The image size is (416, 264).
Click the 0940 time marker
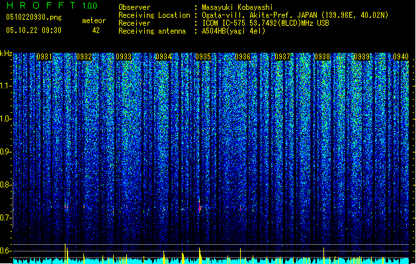click(x=401, y=57)
